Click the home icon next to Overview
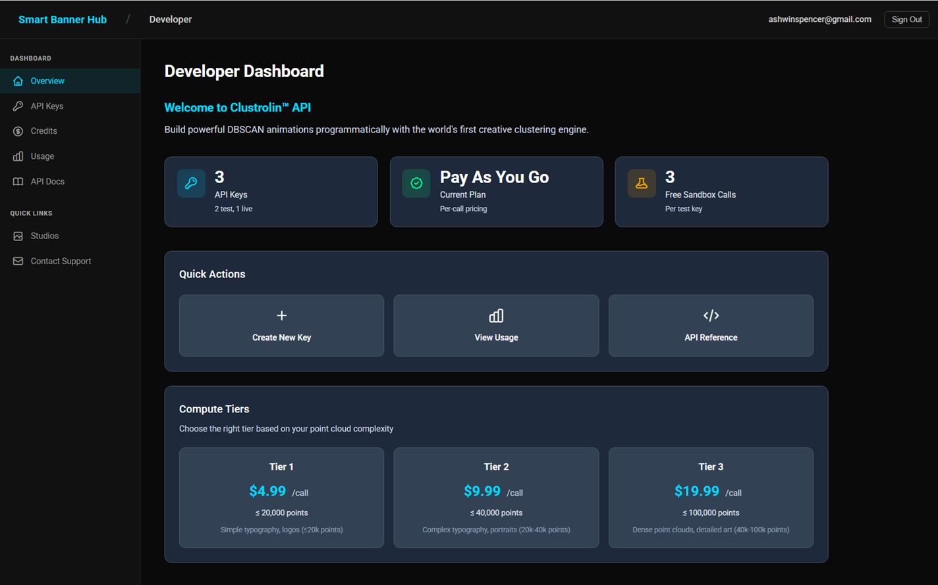The width and height of the screenshot is (938, 585). coord(18,81)
